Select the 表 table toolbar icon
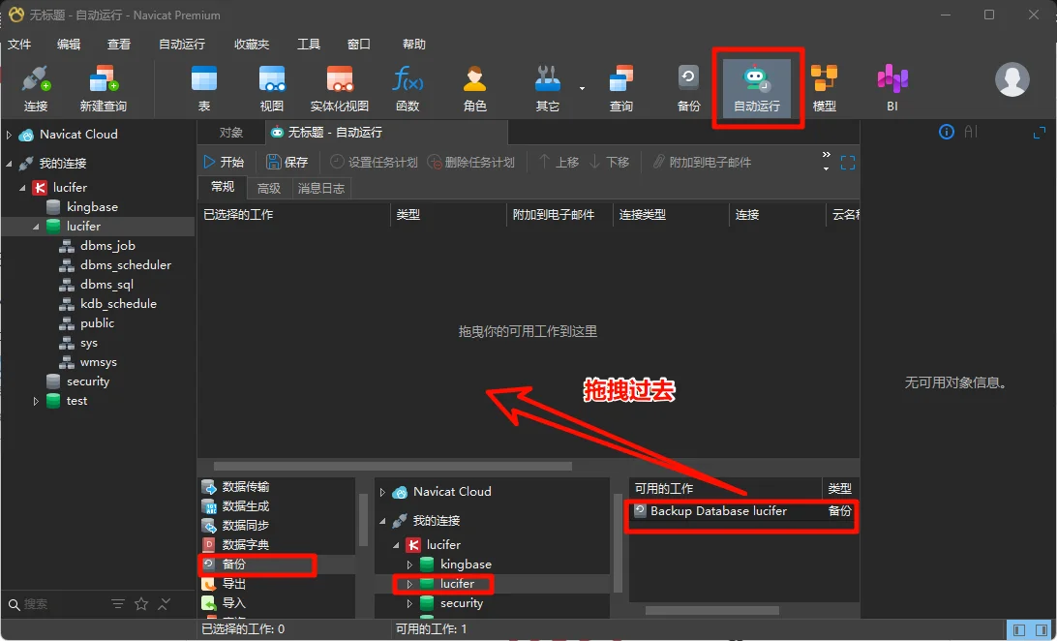 coord(204,87)
